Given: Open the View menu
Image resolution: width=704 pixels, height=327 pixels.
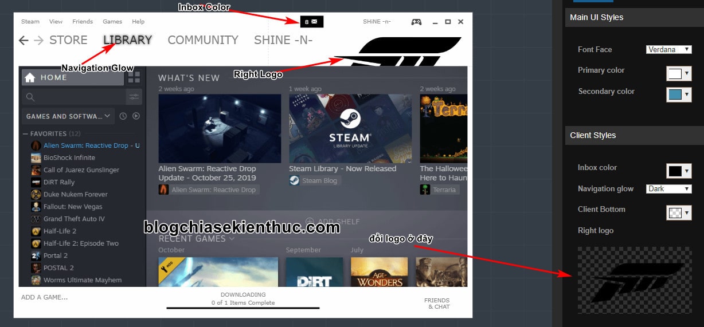Looking at the screenshot, I should pyautogui.click(x=56, y=22).
